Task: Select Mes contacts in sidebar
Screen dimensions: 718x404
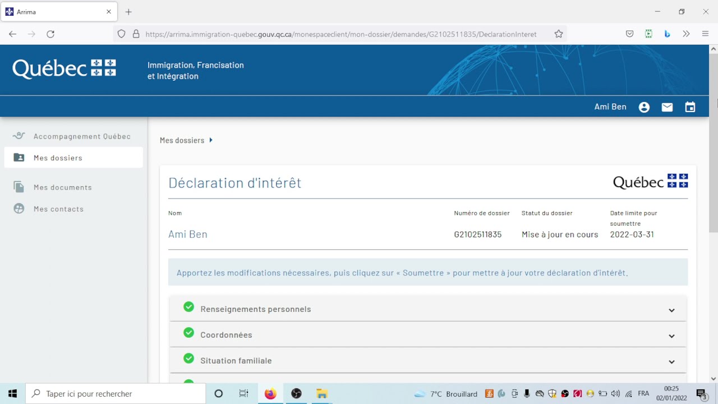Action: [73, 209]
